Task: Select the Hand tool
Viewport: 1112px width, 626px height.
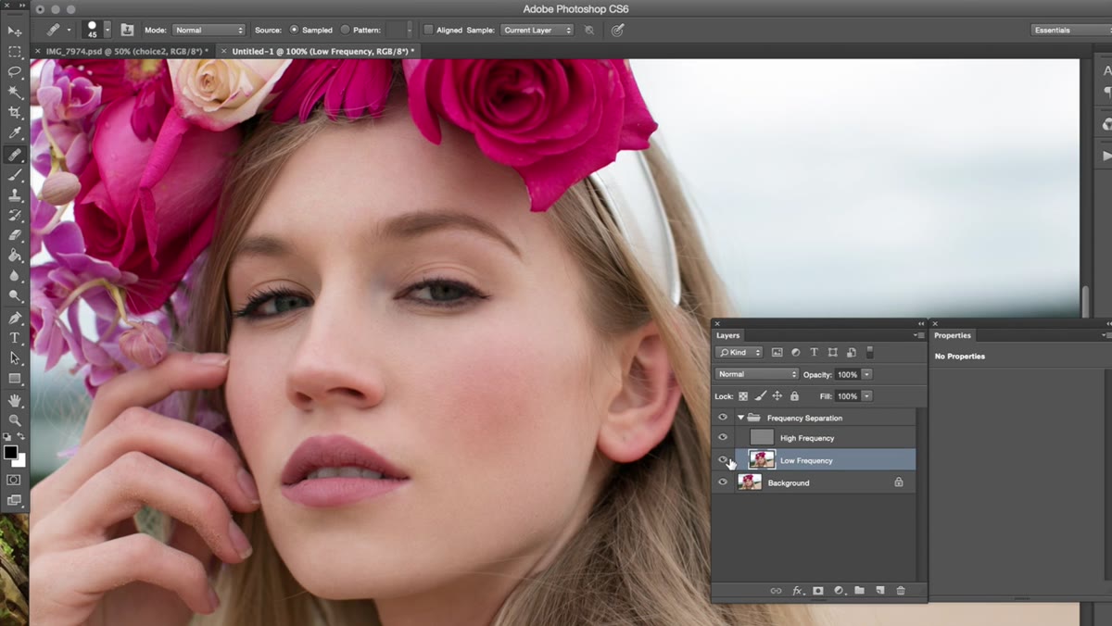Action: pos(15,400)
